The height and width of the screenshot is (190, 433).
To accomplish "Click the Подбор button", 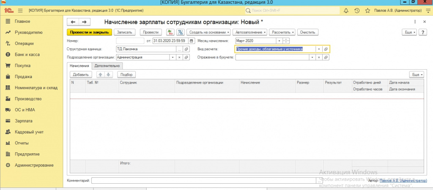I will point(126,74).
